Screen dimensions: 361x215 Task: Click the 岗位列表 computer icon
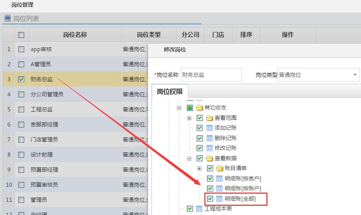click(x=8, y=18)
